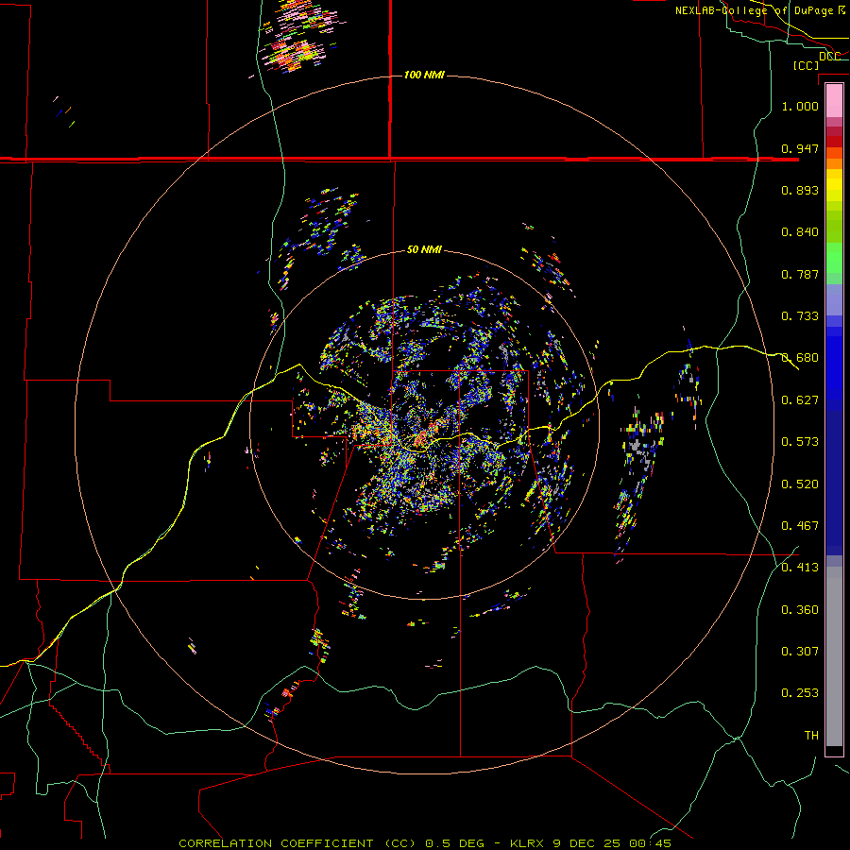Screen dimensions: 850x850
Task: Click the TH threshold label in legend
Action: tap(811, 736)
